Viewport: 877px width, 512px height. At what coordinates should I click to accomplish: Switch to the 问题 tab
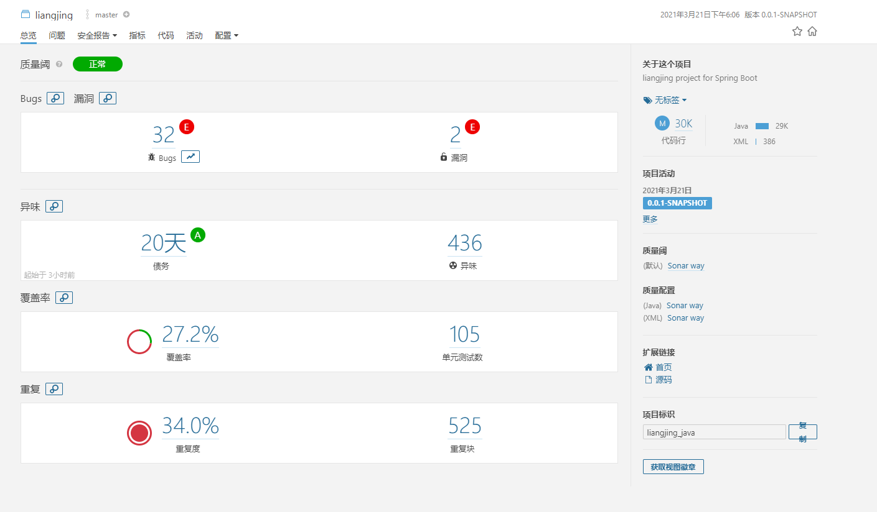click(x=57, y=35)
